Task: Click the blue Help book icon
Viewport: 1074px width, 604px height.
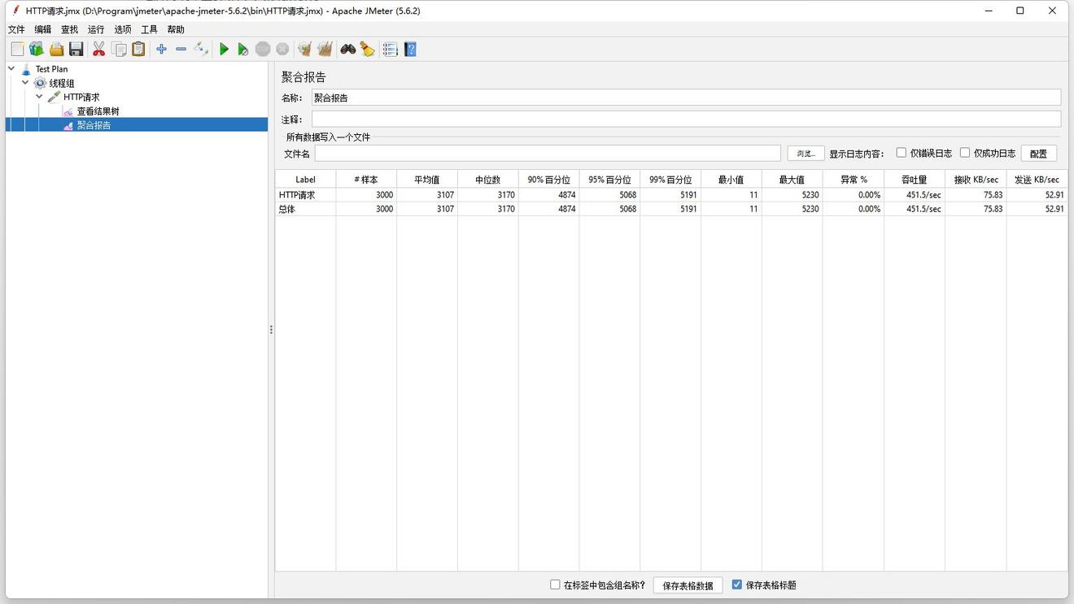Action: click(410, 50)
